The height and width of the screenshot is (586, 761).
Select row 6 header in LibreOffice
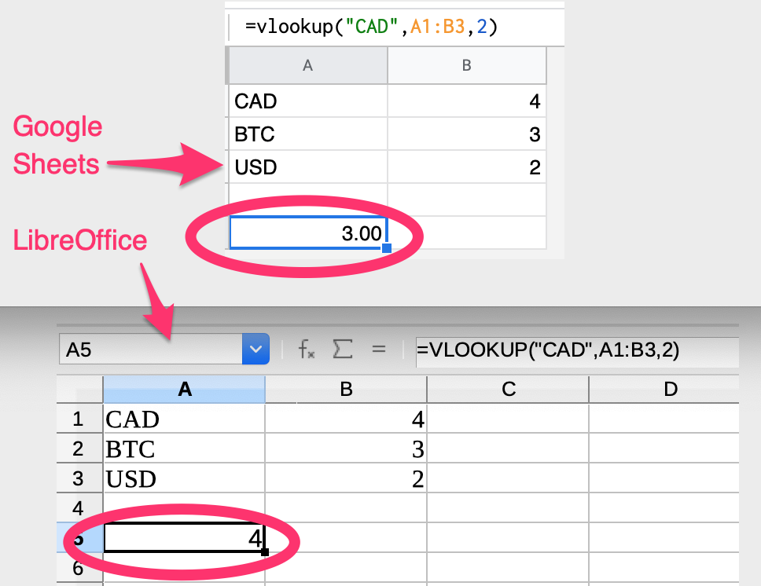79,568
